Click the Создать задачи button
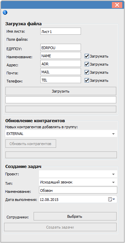This screenshot has height=243, width=125. 60,227
